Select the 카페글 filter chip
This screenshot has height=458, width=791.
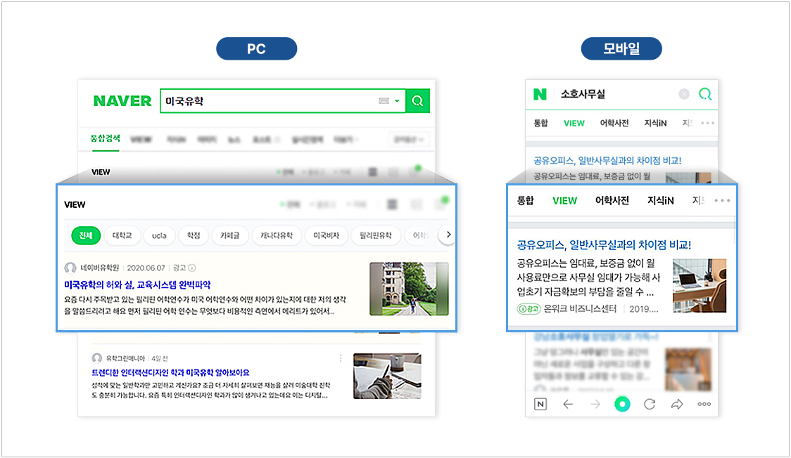click(x=229, y=235)
